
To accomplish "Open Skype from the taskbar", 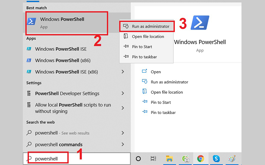I will [x=216, y=159].
